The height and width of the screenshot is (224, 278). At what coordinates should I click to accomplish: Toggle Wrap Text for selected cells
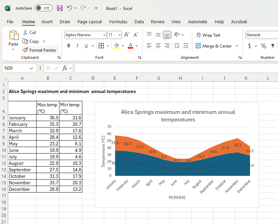[x=208, y=35]
